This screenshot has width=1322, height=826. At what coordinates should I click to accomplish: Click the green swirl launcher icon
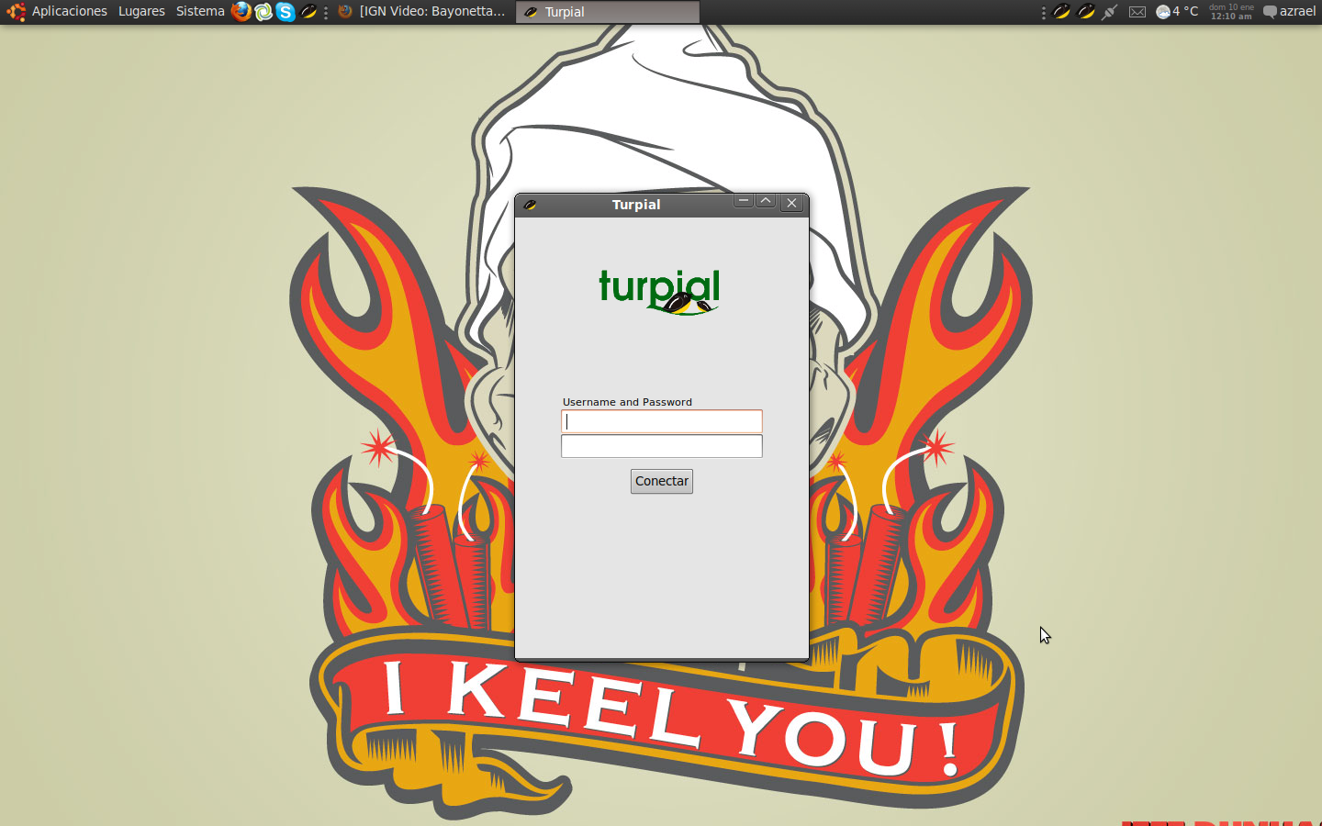coord(263,12)
